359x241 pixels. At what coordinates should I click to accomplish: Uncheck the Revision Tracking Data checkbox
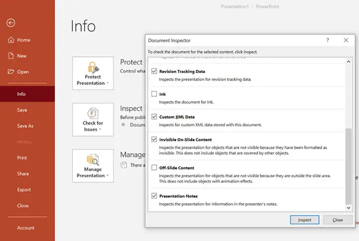[154, 71]
